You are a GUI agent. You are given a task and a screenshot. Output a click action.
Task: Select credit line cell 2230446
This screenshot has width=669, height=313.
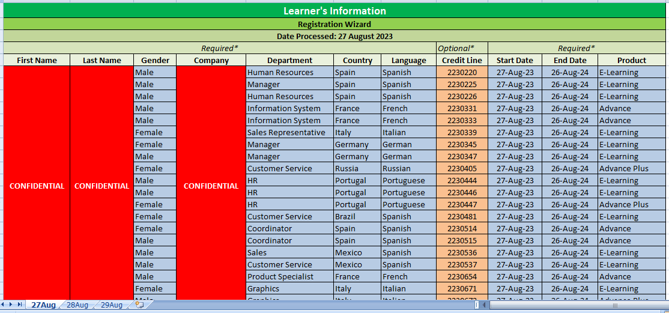(462, 192)
